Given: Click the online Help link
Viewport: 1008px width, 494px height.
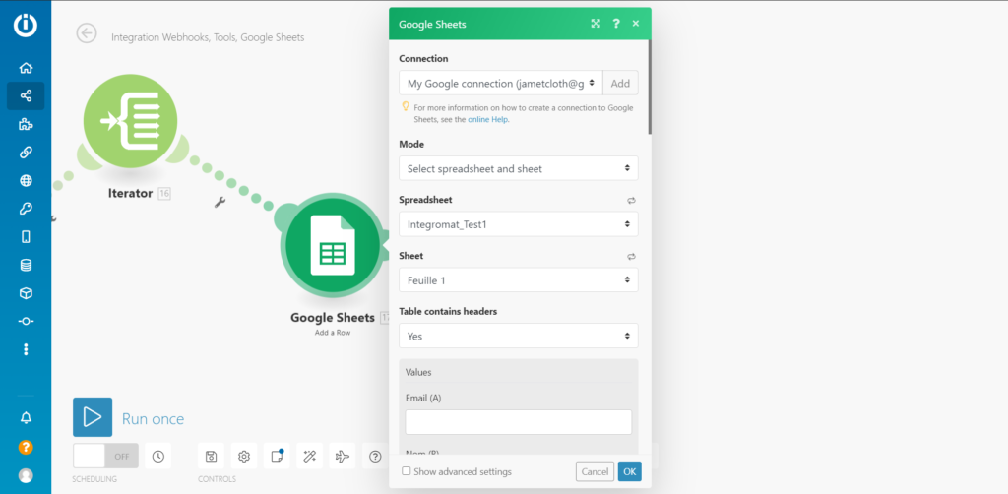Looking at the screenshot, I should [488, 119].
